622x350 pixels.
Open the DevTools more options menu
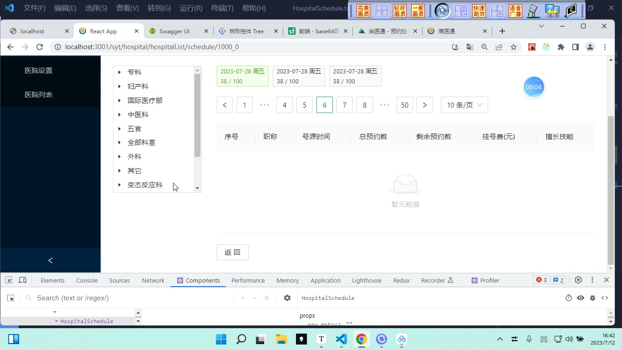click(x=592, y=280)
